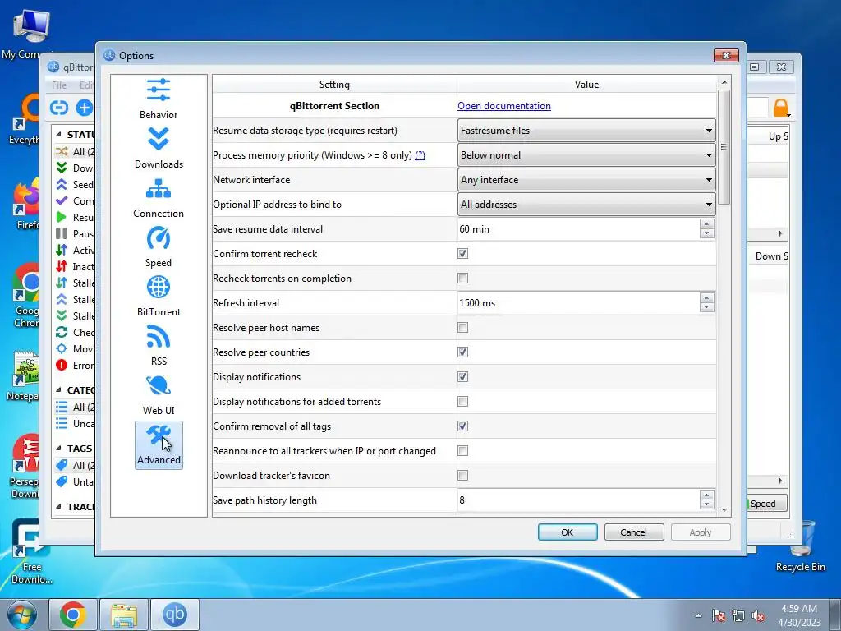Viewport: 841px width, 631px height.
Task: Select the Errored status filter icon
Action: 62,365
